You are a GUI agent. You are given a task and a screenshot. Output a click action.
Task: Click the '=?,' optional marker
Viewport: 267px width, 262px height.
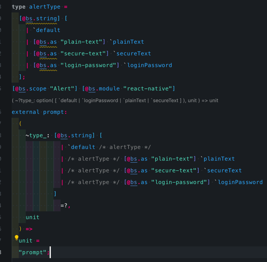click(x=65, y=206)
